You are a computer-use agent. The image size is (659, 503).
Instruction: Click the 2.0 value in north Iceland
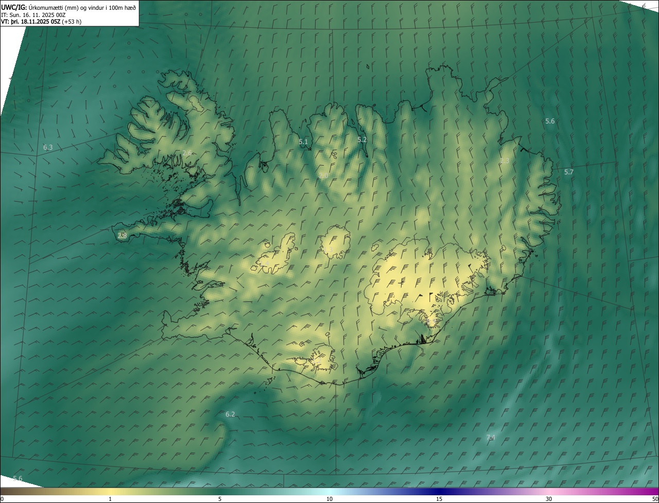(x=323, y=176)
